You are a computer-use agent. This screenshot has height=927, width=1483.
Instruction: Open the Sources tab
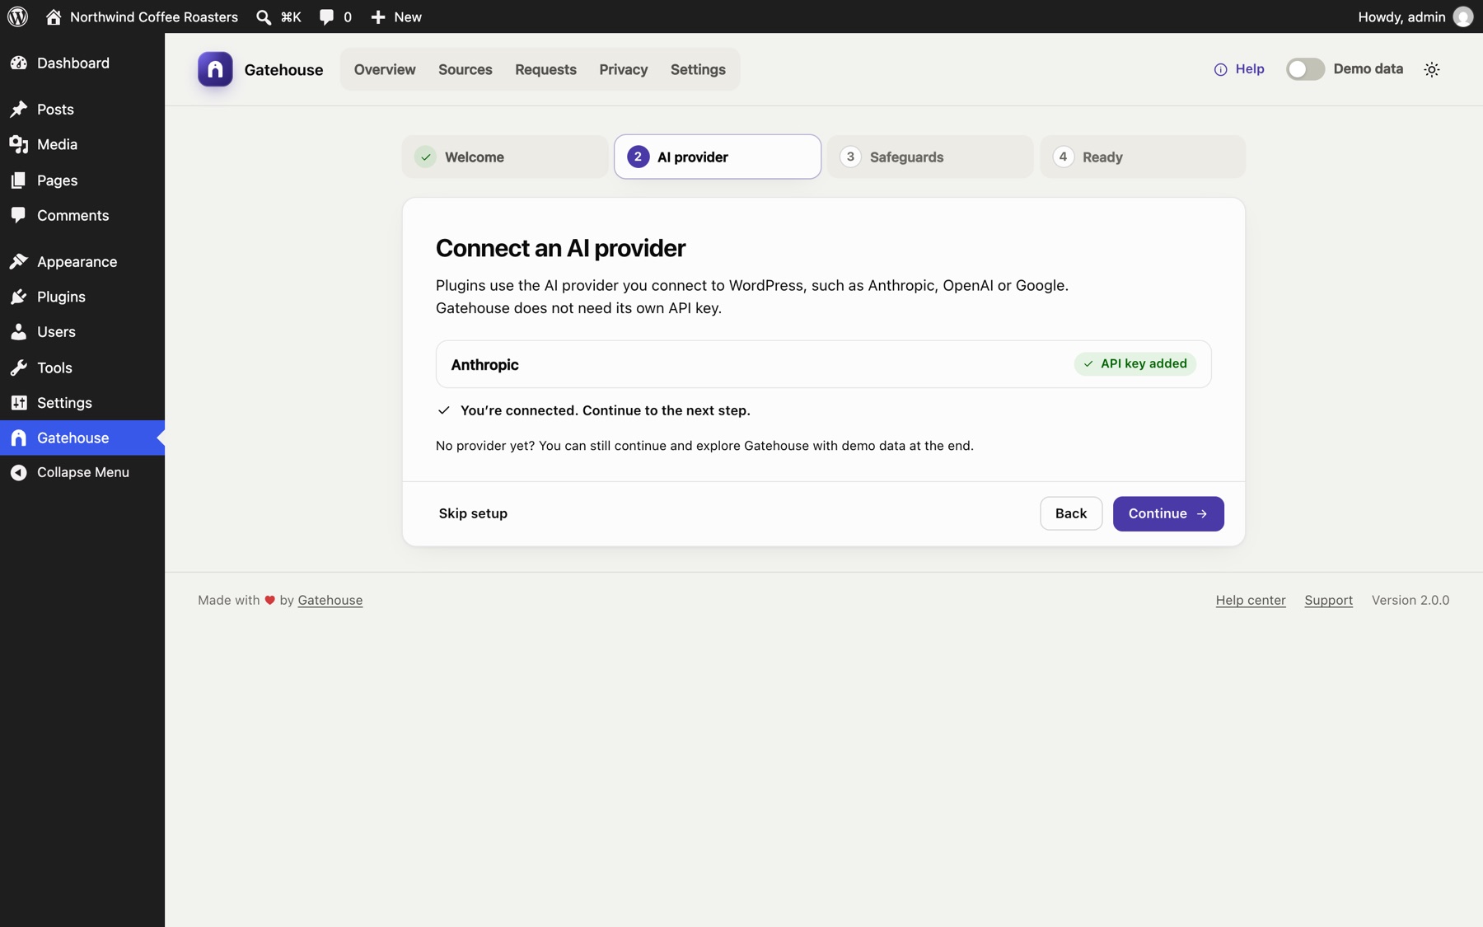(x=465, y=69)
